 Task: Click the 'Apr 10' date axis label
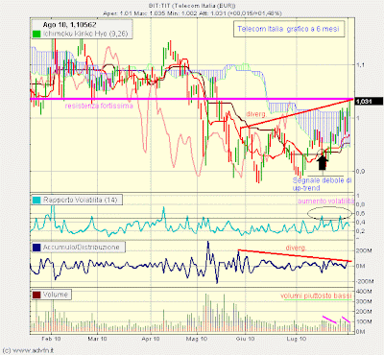151,339
